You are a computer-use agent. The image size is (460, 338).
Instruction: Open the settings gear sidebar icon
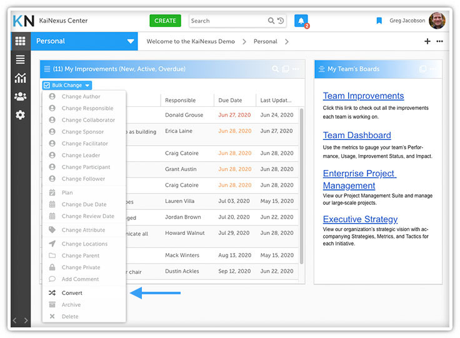tap(20, 115)
